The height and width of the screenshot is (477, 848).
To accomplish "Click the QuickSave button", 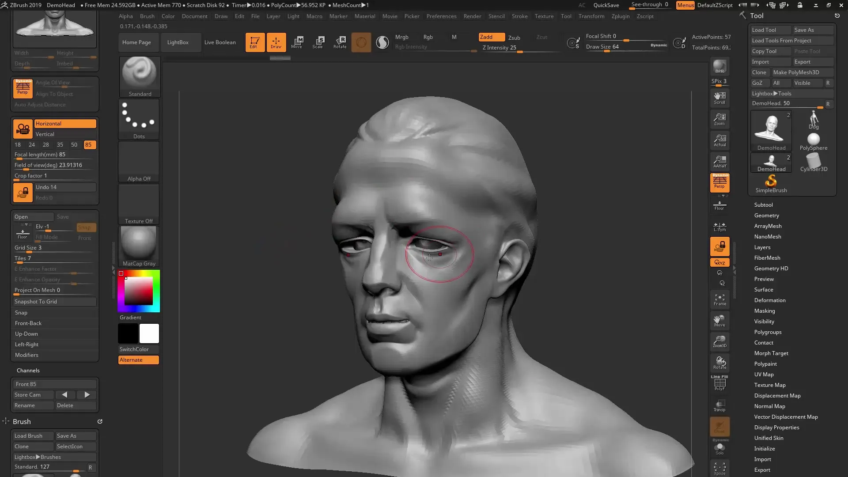I will (606, 5).
